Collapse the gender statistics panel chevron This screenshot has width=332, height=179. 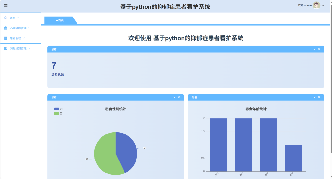tap(174, 97)
